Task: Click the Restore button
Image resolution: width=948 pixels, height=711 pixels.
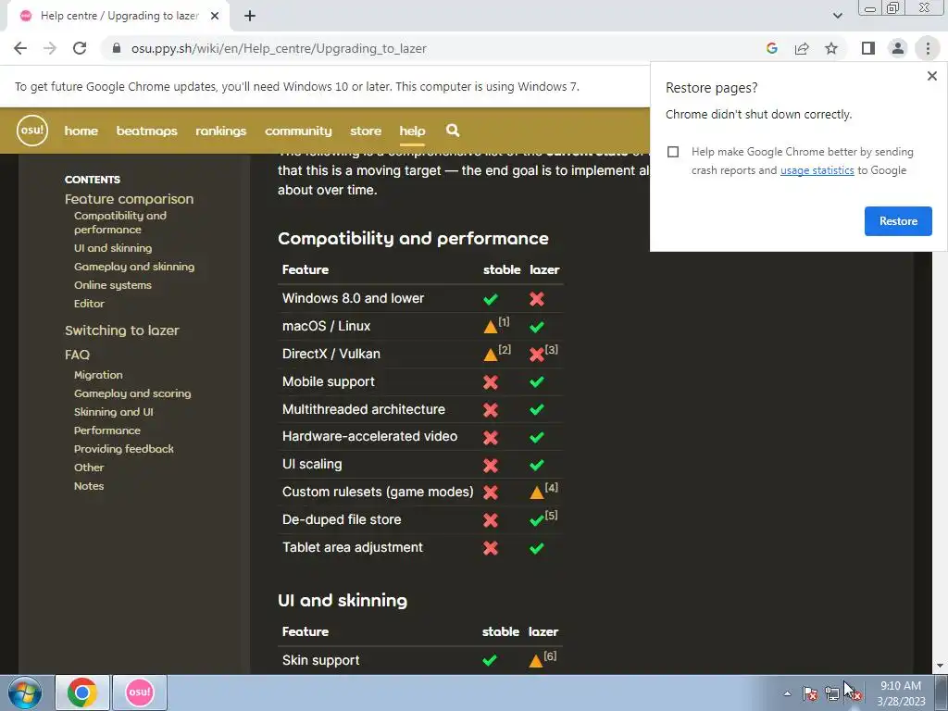Action: [x=898, y=221]
